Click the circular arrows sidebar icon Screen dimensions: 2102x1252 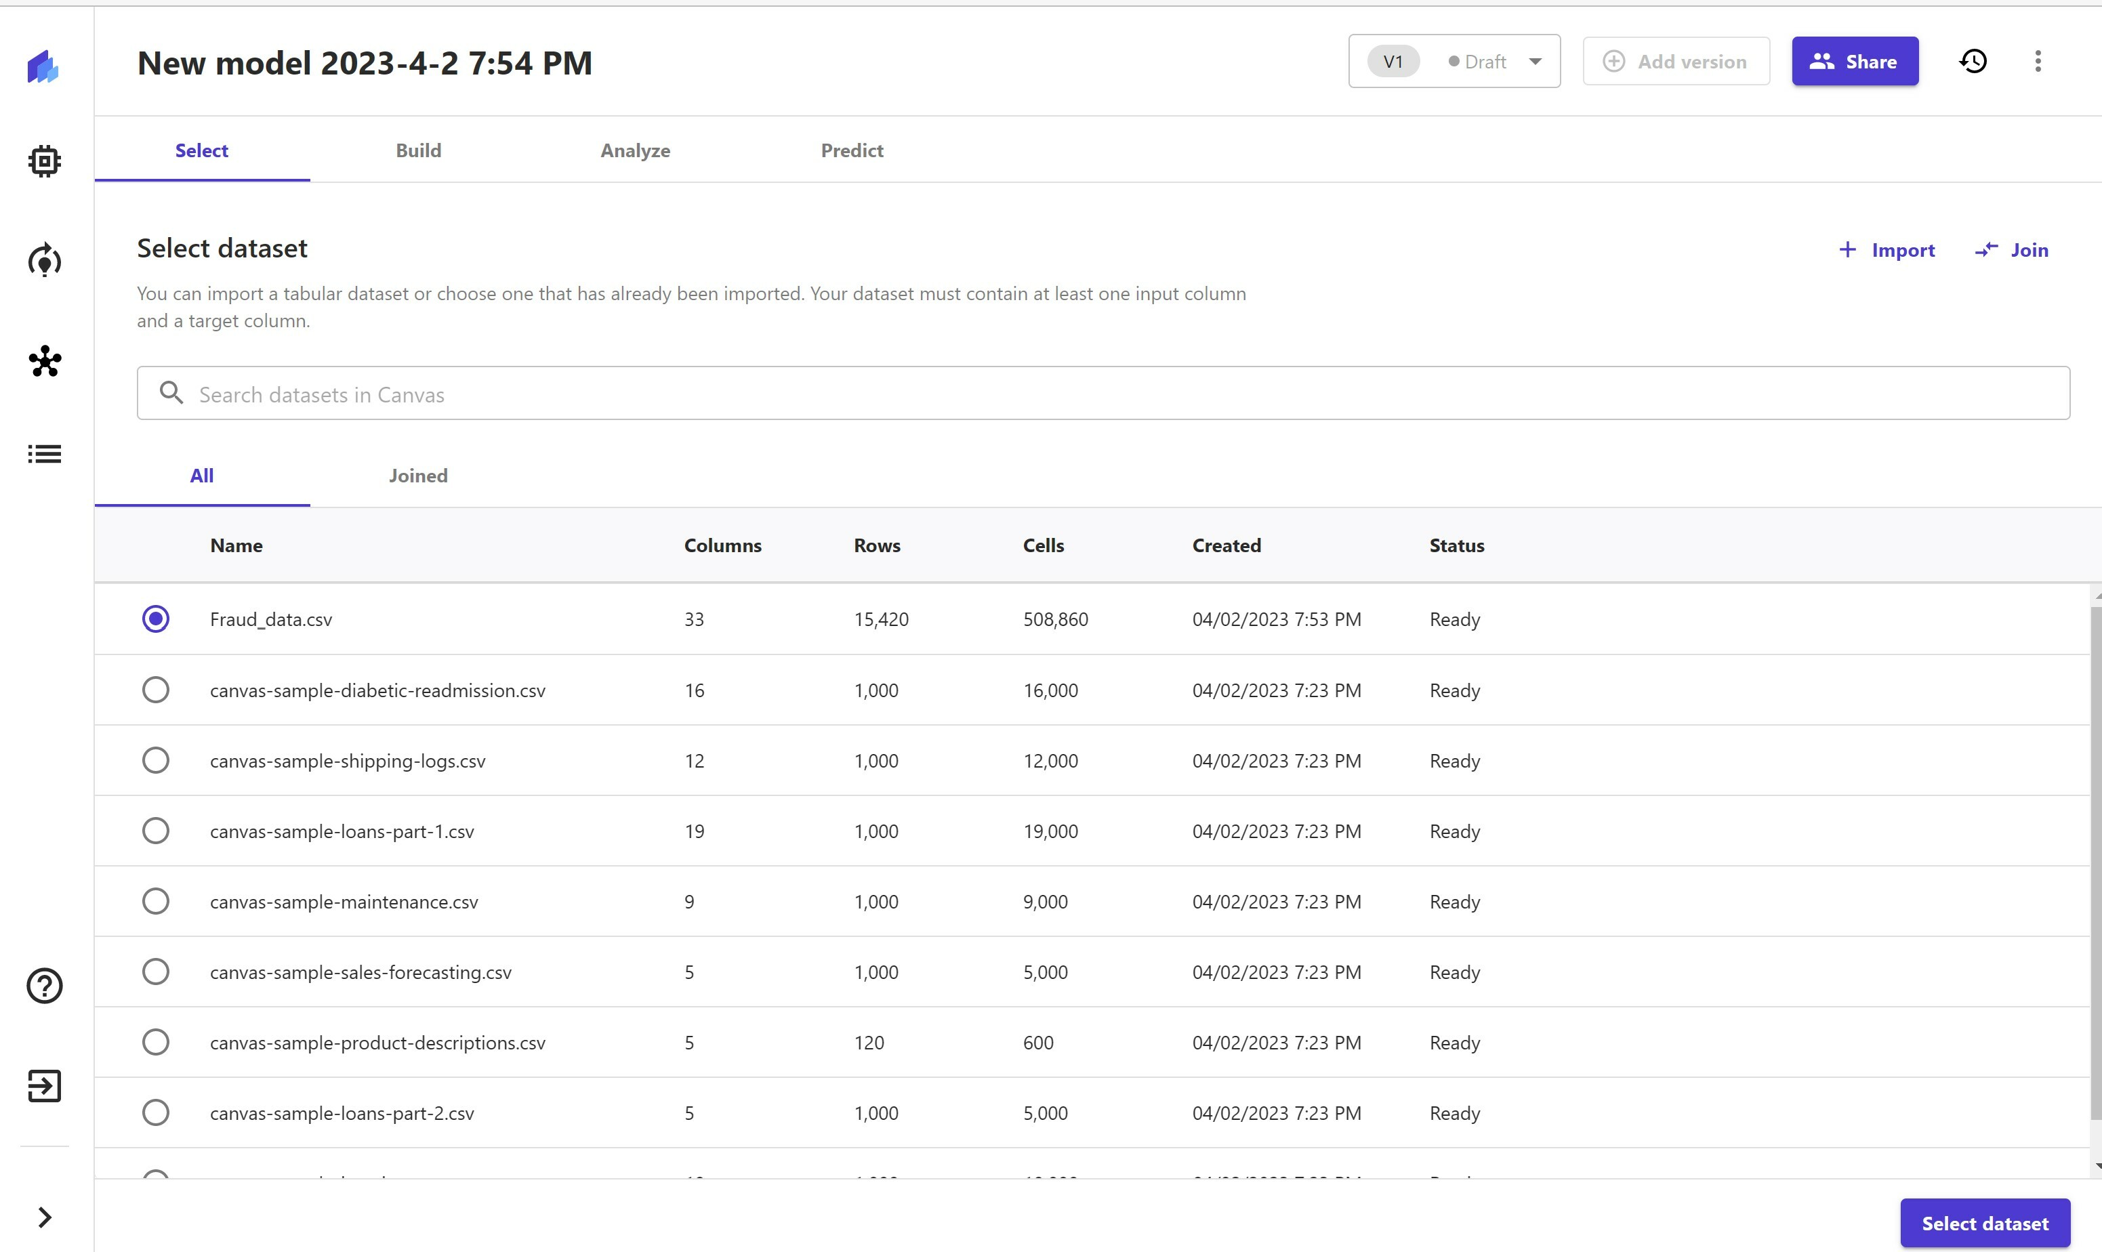coord(44,261)
